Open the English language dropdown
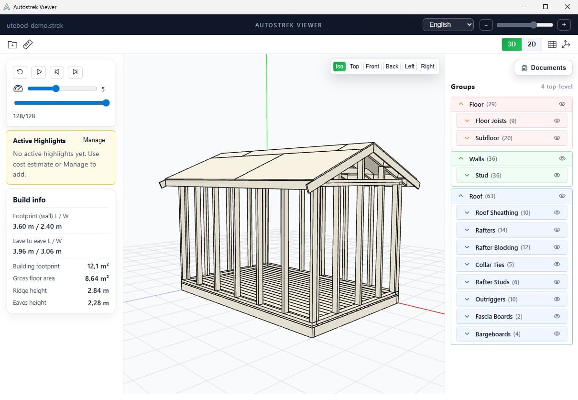This screenshot has height=400, width=578. pos(447,24)
